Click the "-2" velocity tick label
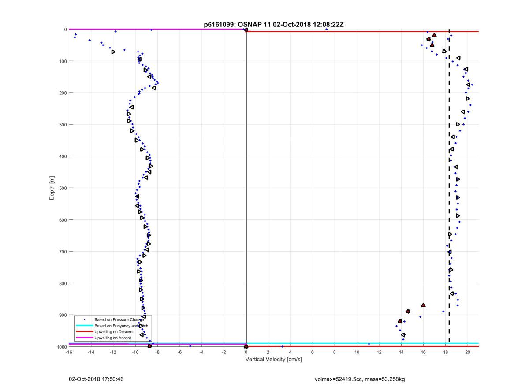The width and height of the screenshot is (529, 390). pos(224,352)
